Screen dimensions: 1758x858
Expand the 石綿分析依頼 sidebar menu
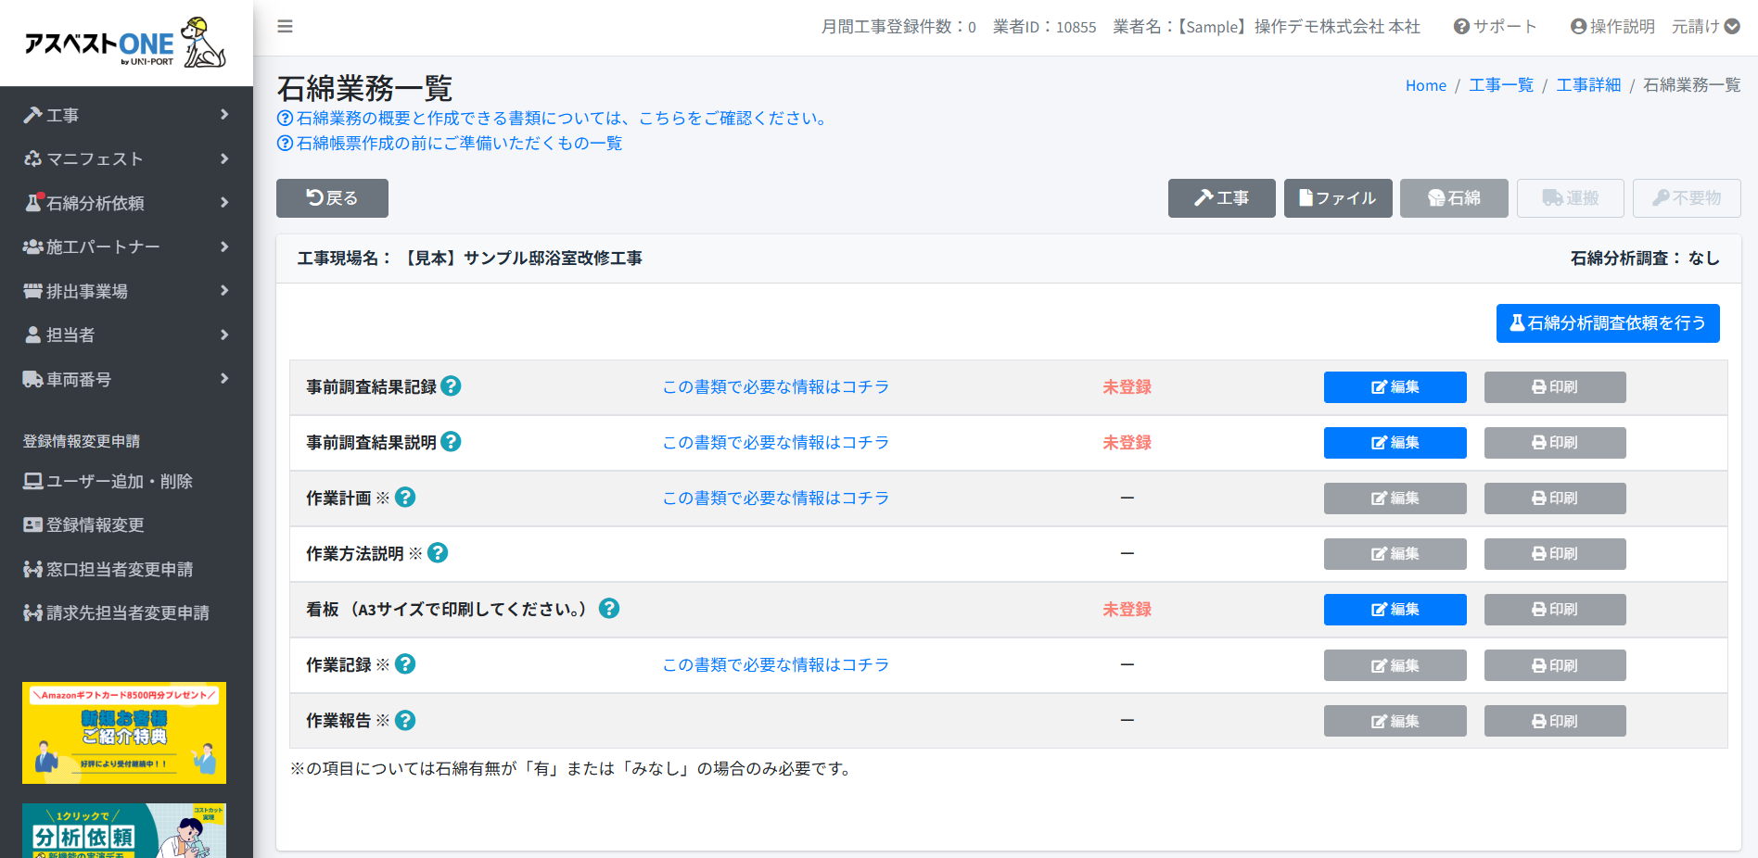point(126,203)
